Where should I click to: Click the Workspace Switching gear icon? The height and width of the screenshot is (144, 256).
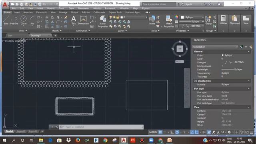(x=229, y=132)
